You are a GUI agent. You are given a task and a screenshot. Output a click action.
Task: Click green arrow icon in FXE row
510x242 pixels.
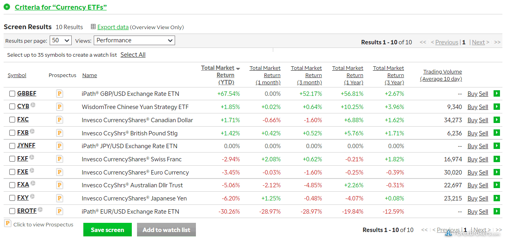point(497,172)
